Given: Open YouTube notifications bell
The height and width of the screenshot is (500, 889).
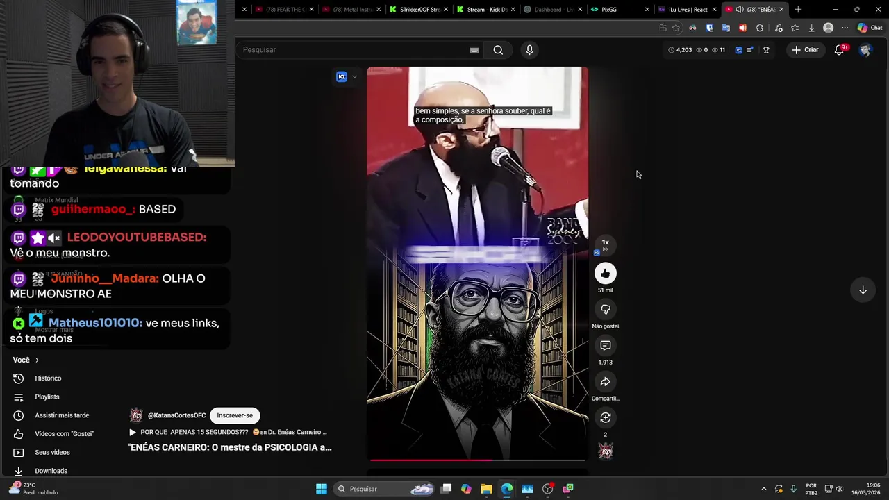Looking at the screenshot, I should point(839,50).
